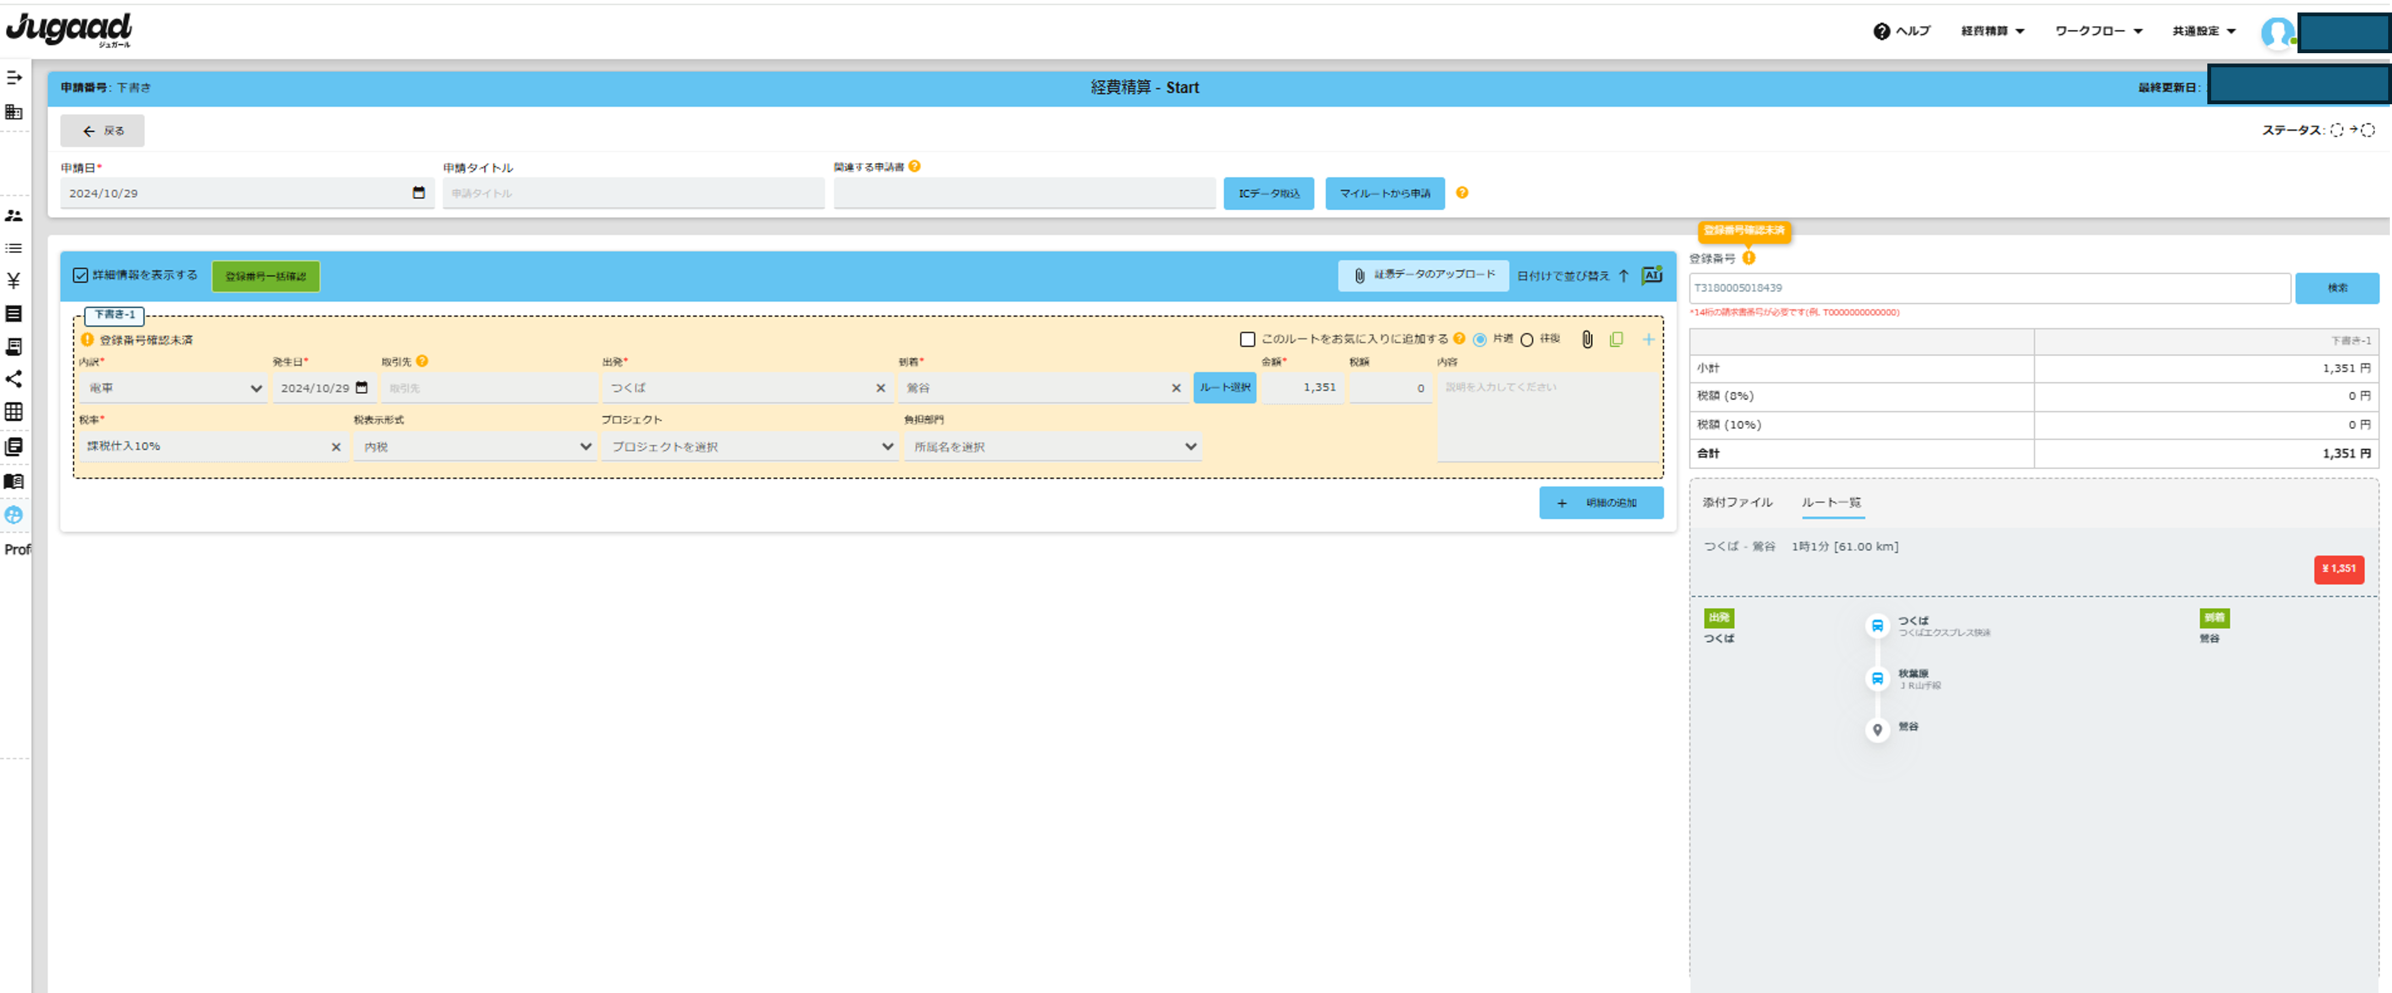This screenshot has height=993, width=2392.
Task: Open the grid table icon in sidebar
Action: click(14, 411)
